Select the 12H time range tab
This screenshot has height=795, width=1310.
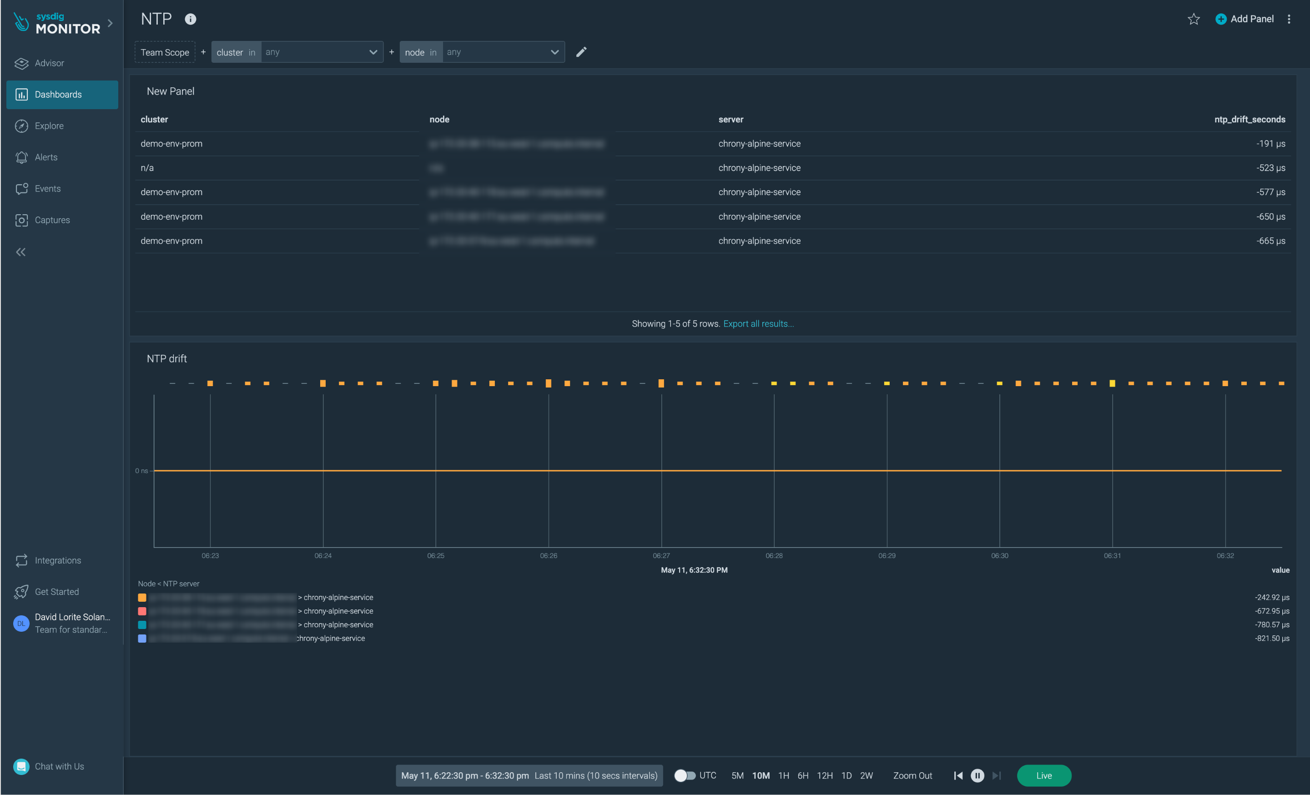click(x=825, y=775)
